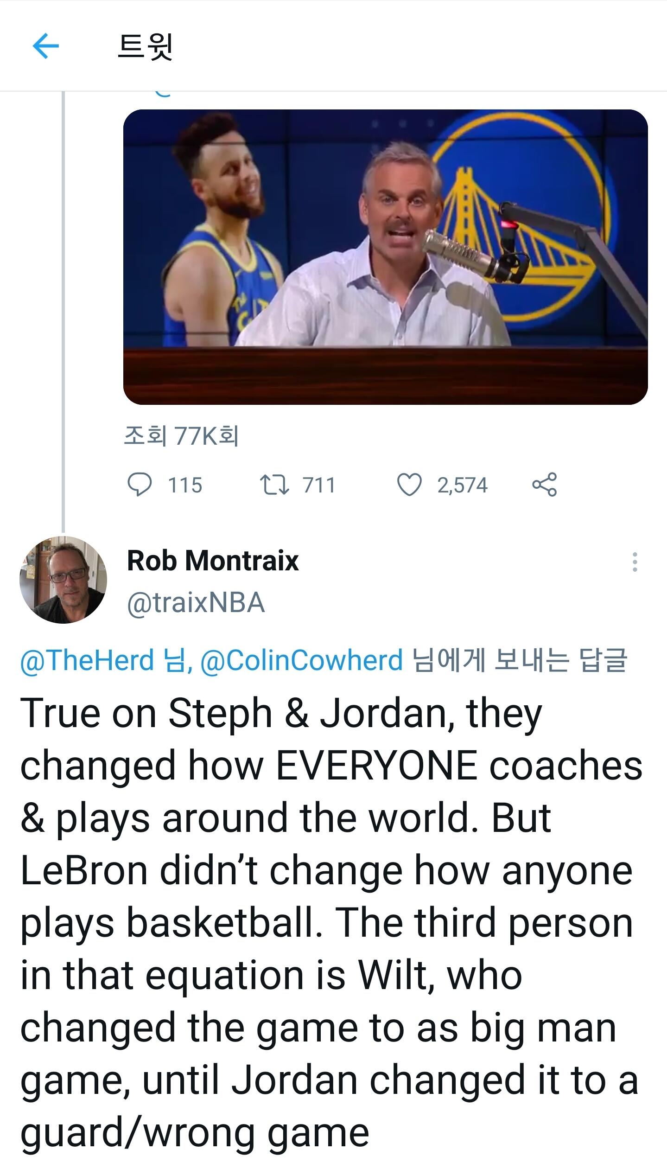The width and height of the screenshot is (667, 1169).
Task: Click the 2,574 likes count
Action: point(462,485)
